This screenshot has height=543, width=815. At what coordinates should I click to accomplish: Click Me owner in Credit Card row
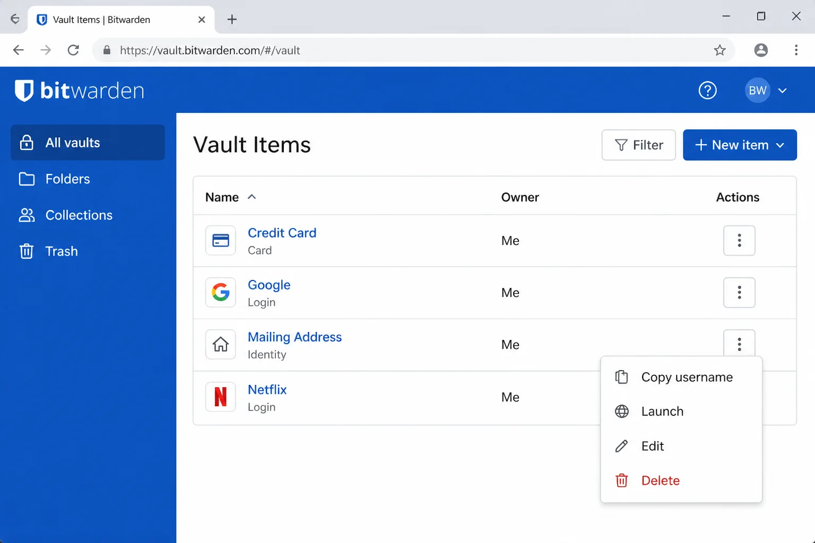[x=510, y=241]
